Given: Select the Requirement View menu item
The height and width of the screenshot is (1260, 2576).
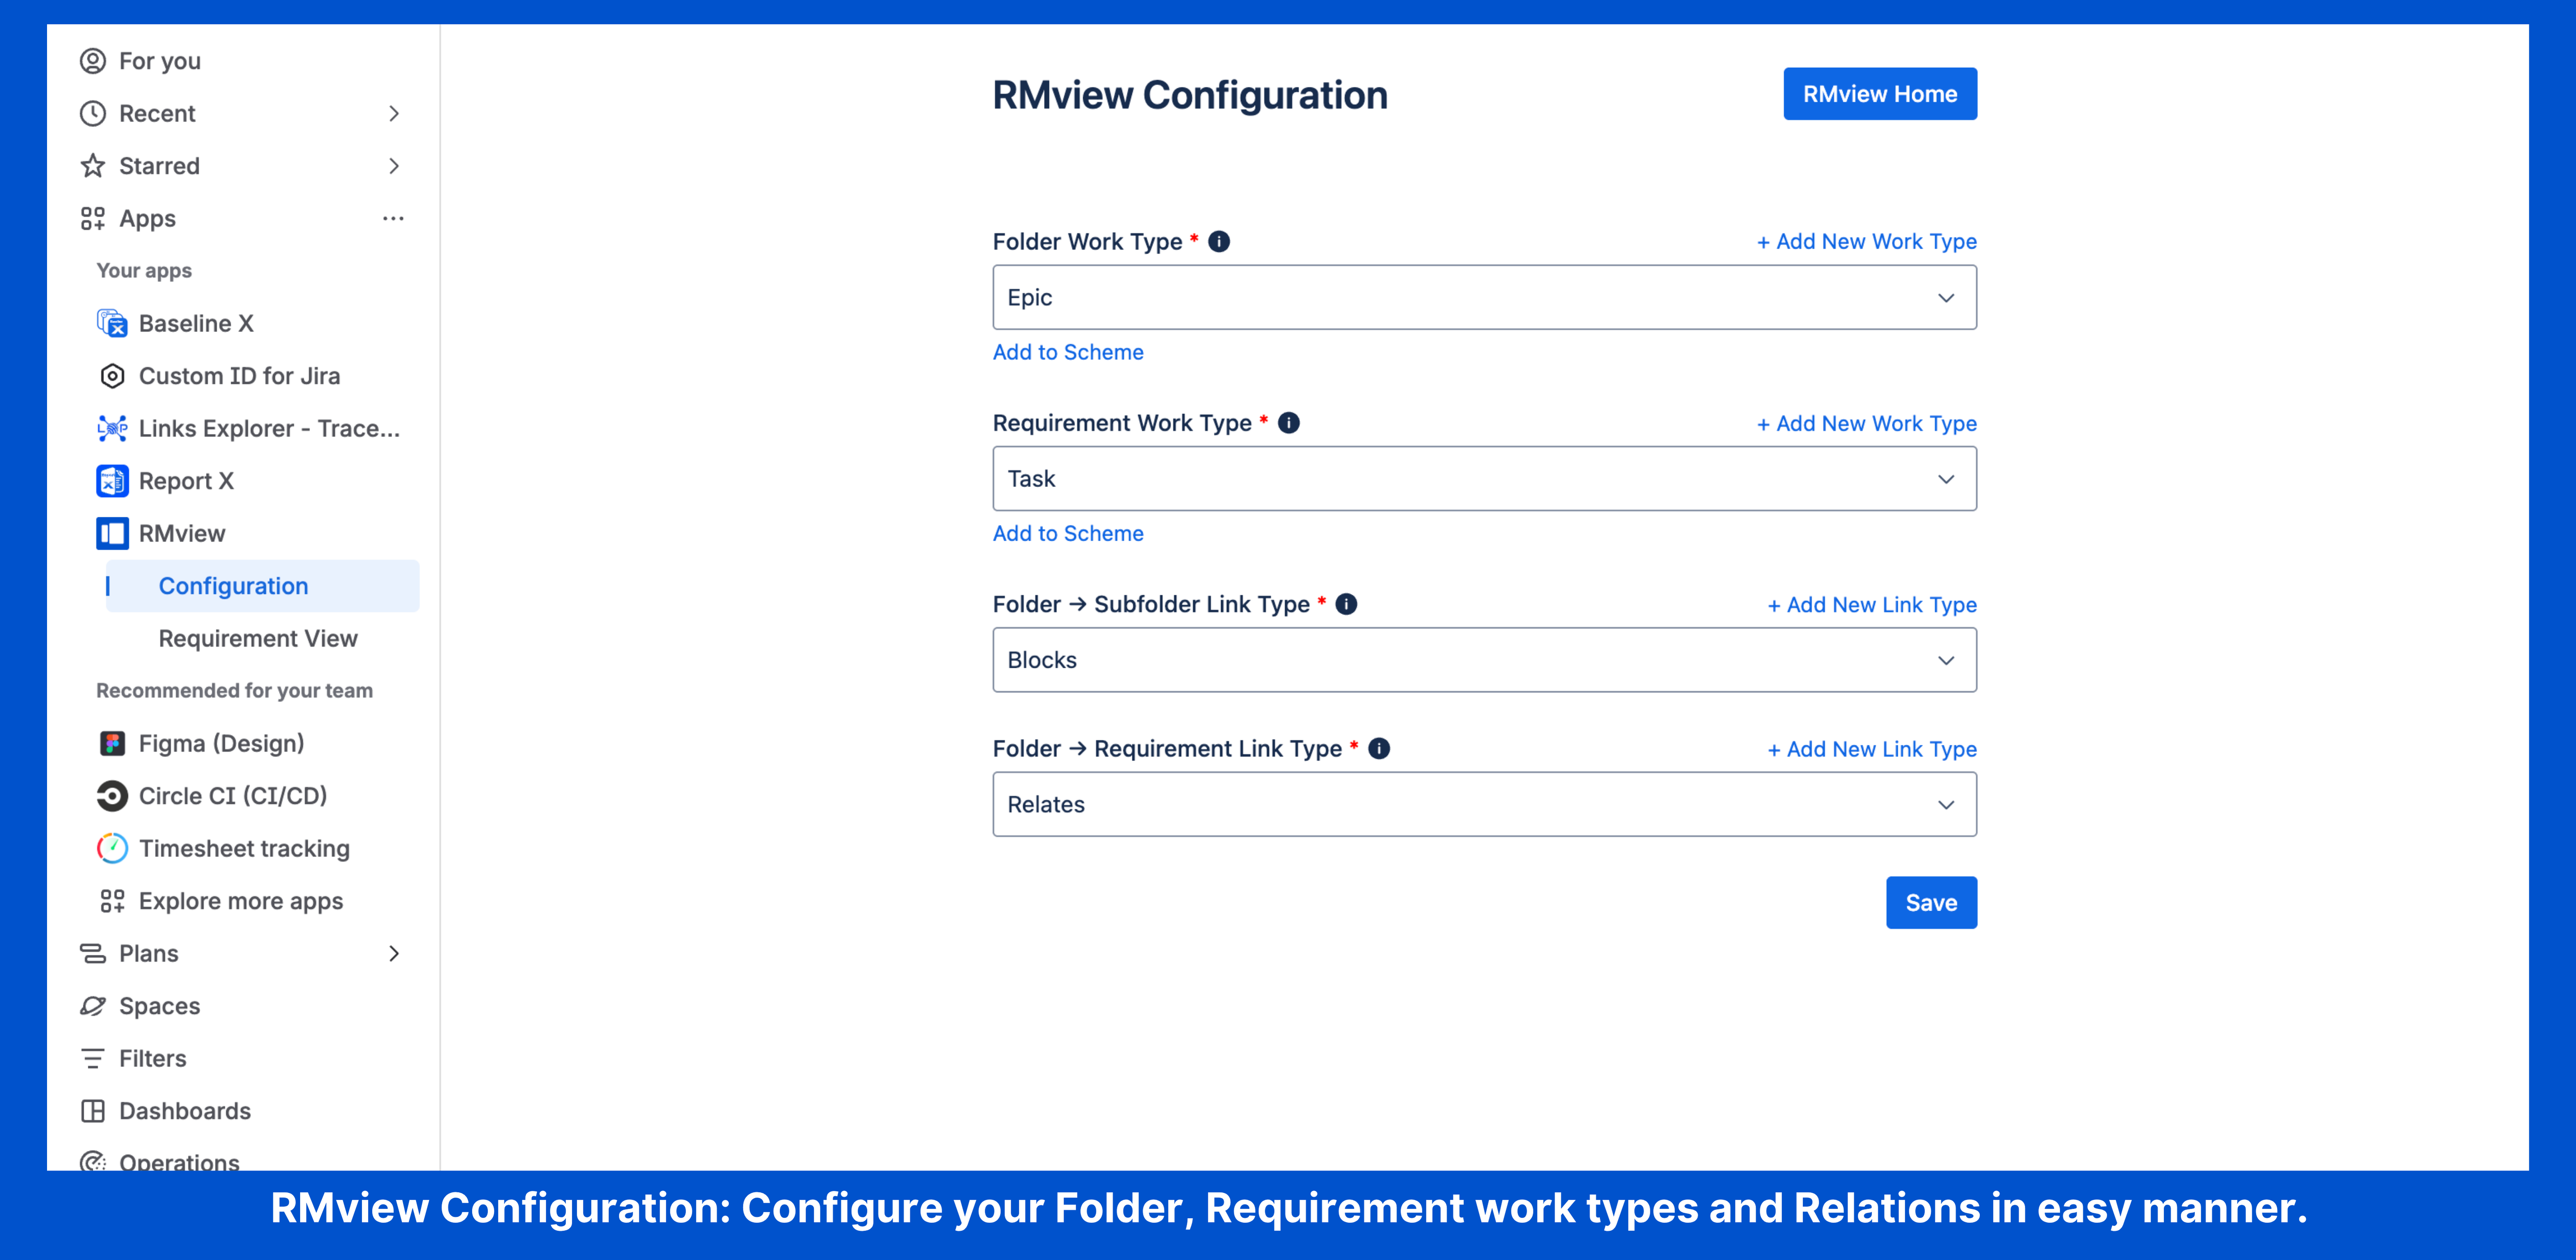Looking at the screenshot, I should click(x=257, y=638).
